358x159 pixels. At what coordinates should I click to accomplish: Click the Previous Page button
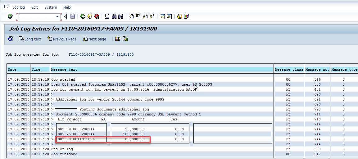[62, 39]
